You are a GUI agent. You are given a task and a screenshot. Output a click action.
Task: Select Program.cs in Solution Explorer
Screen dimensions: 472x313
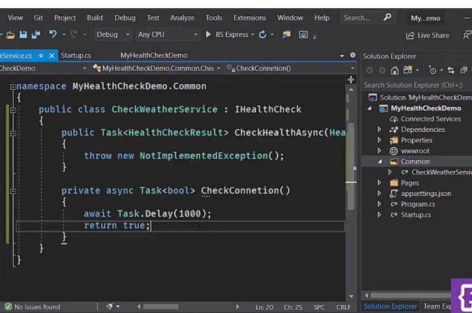418,204
